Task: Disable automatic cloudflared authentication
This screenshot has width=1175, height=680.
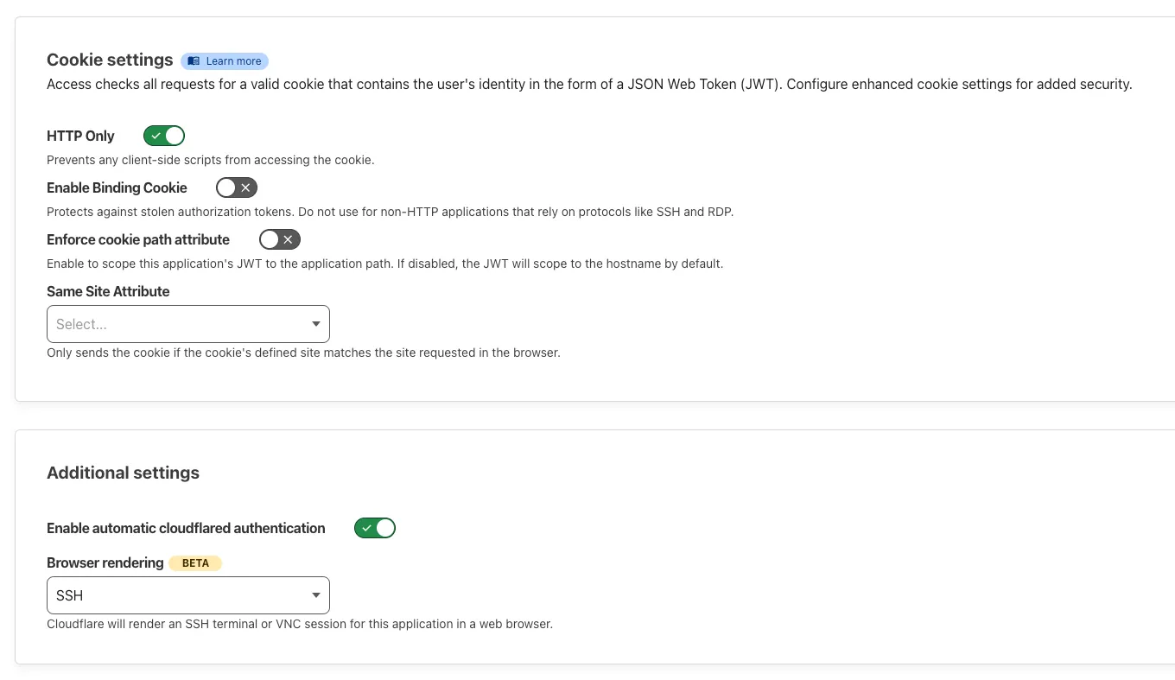Action: click(375, 528)
